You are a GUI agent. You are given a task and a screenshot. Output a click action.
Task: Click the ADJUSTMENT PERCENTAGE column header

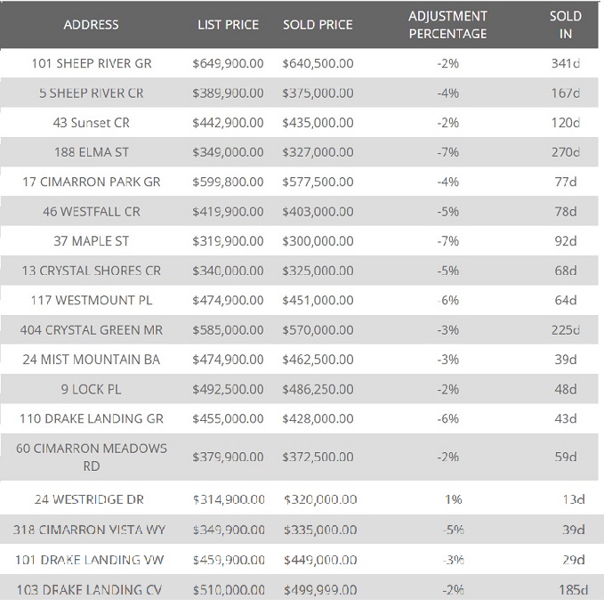click(x=447, y=25)
